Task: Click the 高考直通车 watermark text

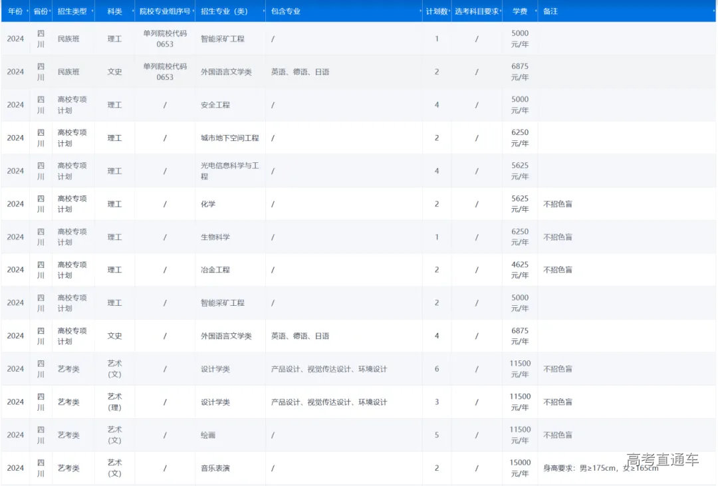Action: (662, 459)
